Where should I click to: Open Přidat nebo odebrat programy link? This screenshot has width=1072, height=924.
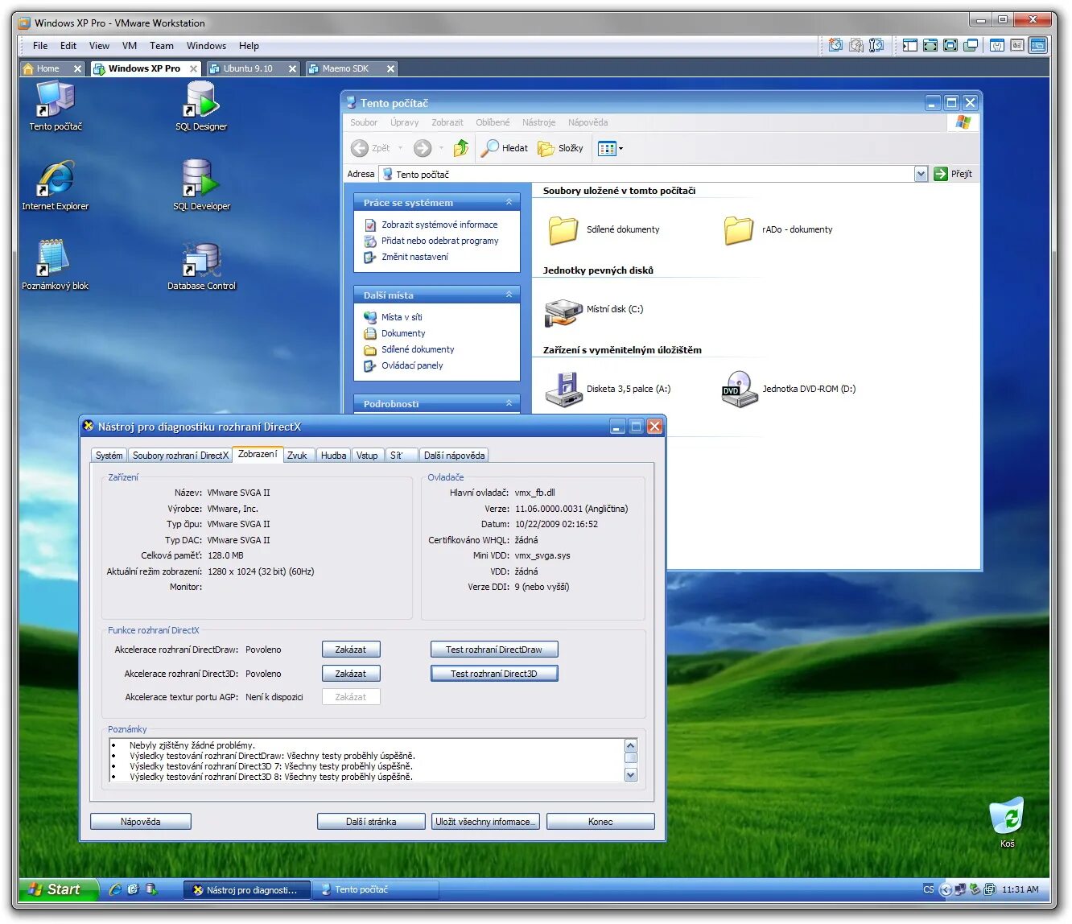[440, 241]
